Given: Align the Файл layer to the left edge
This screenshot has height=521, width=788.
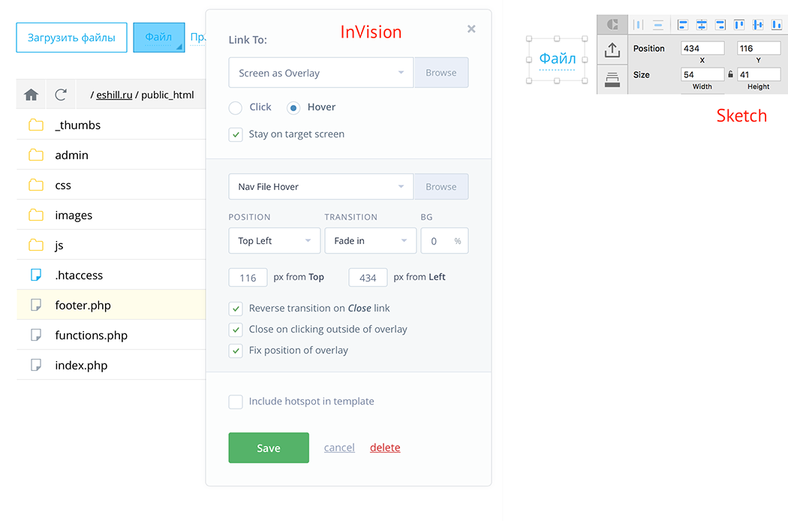Looking at the screenshot, I should [x=682, y=25].
